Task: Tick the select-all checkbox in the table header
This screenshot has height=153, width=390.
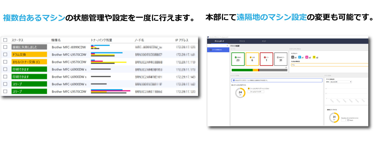Action: tap(5, 40)
